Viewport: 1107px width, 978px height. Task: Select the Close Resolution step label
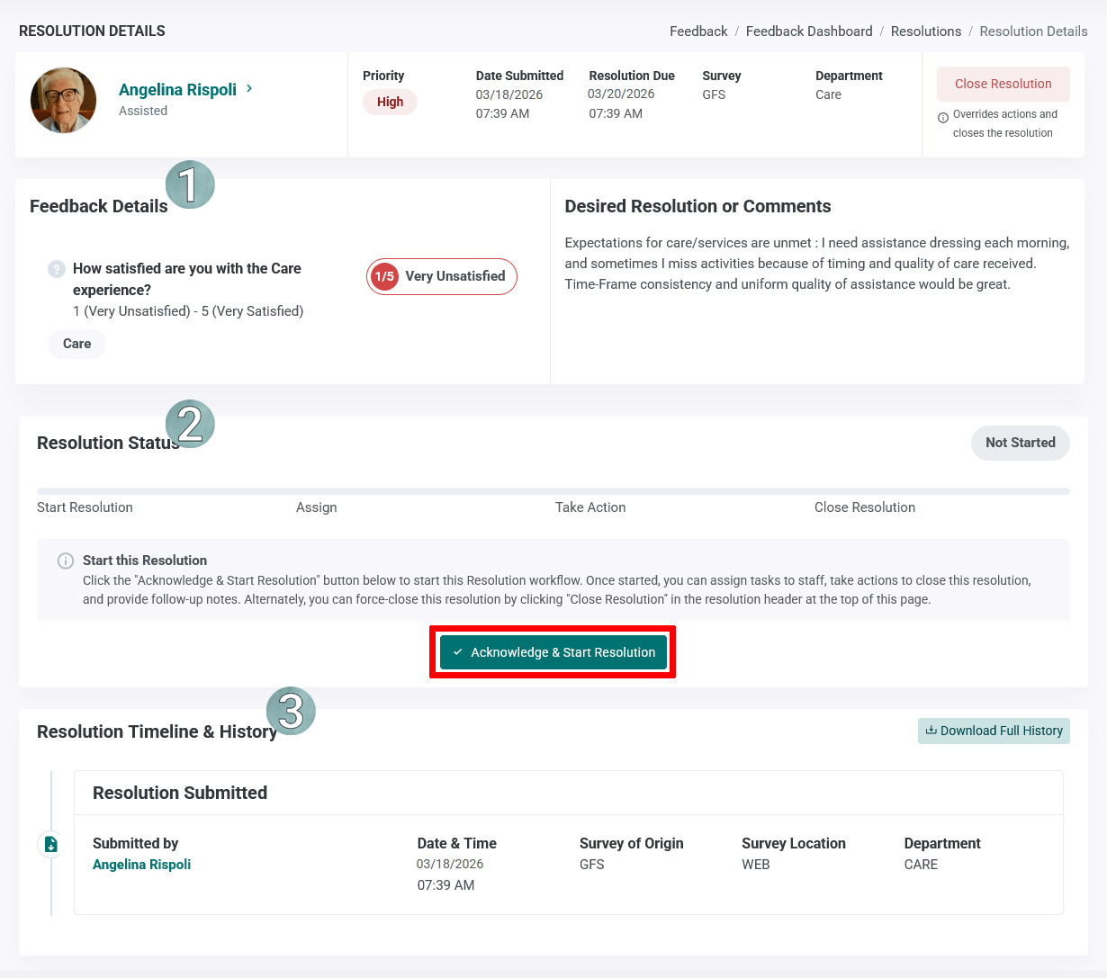pyautogui.click(x=865, y=507)
